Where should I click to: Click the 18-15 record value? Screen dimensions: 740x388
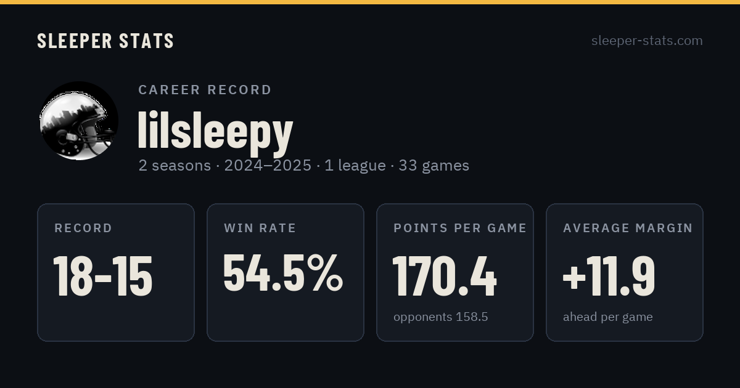pyautogui.click(x=103, y=276)
